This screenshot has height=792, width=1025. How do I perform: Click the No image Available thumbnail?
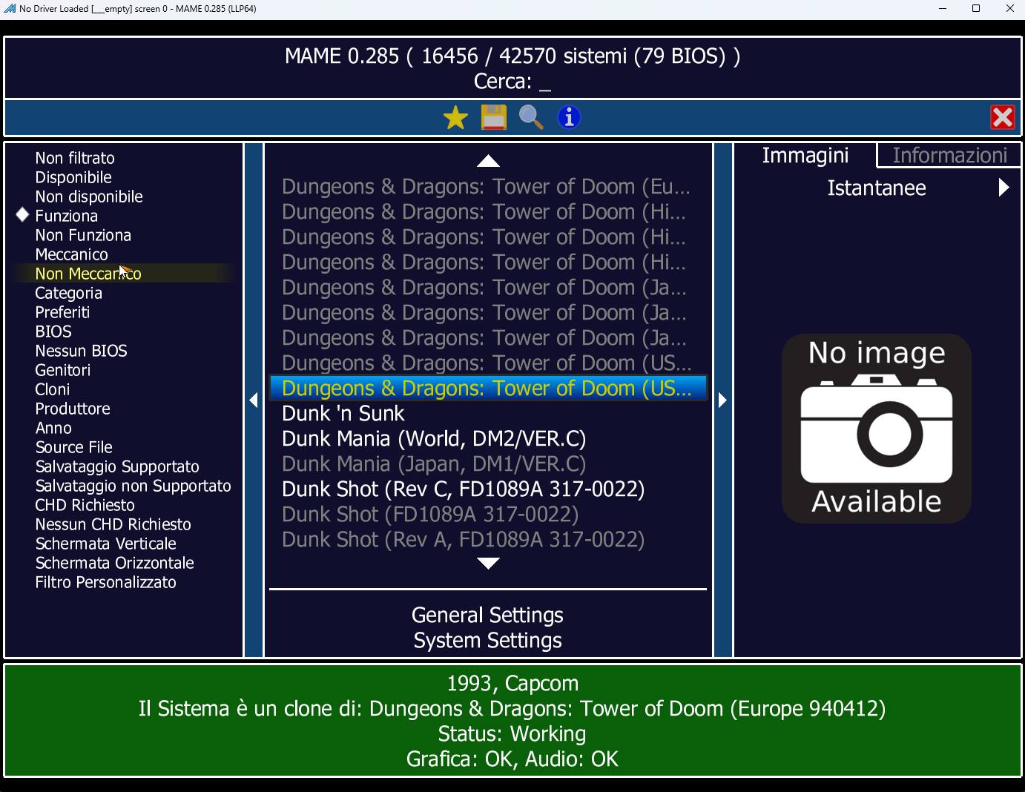tap(877, 428)
